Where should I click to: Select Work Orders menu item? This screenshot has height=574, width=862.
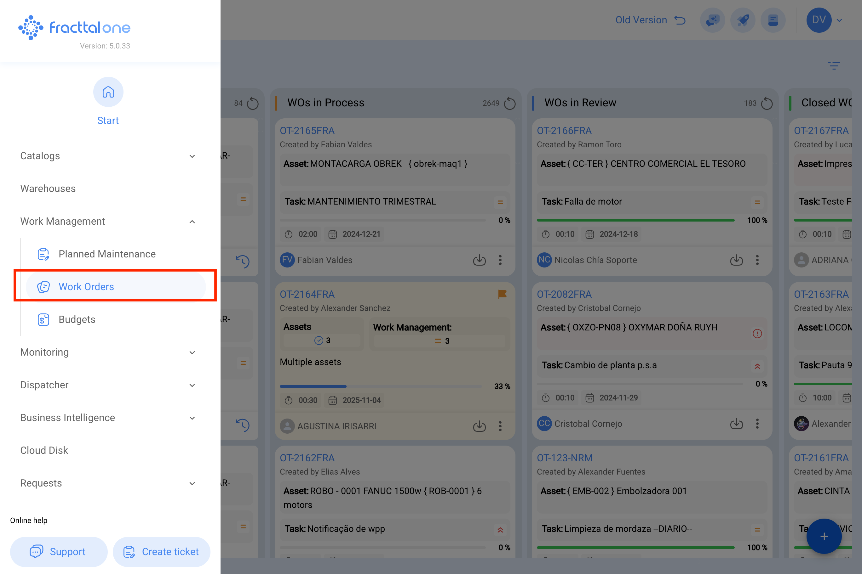115,287
